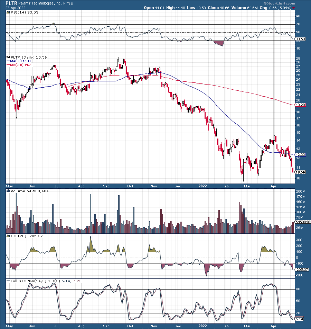
Task: Click the 90 level on RSI axis
Action: pos(298,16)
